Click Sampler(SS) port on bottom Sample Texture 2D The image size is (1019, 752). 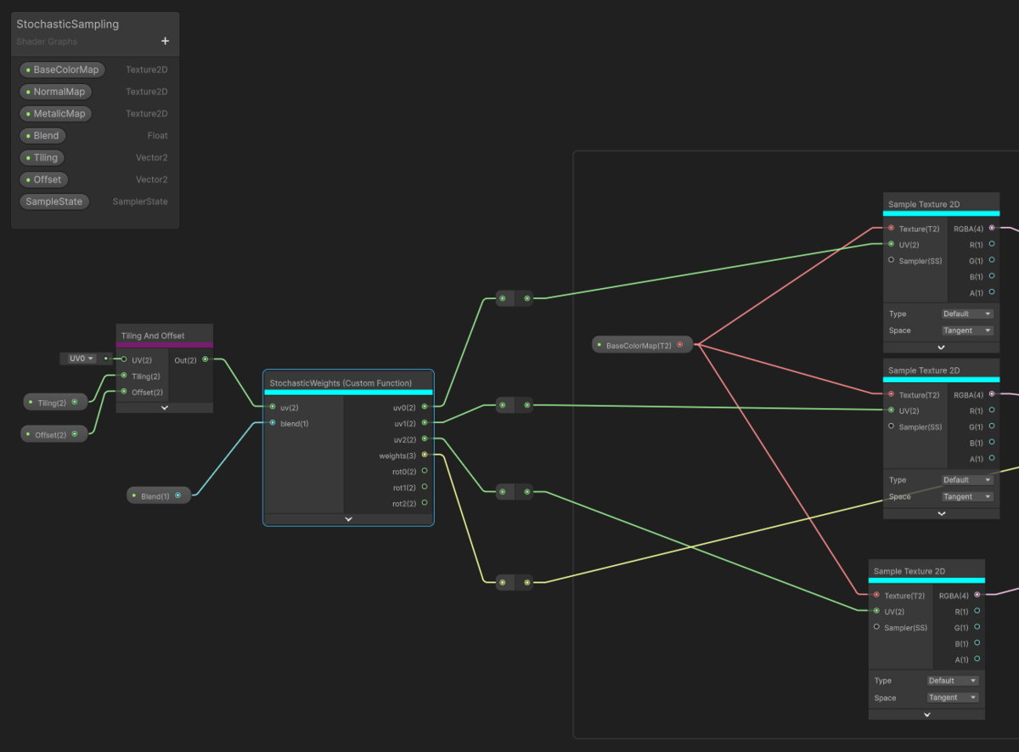tap(876, 627)
